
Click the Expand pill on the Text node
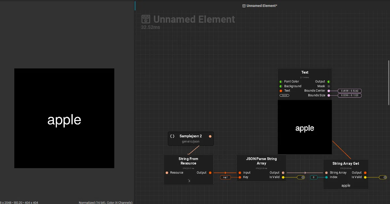[x=284, y=95]
